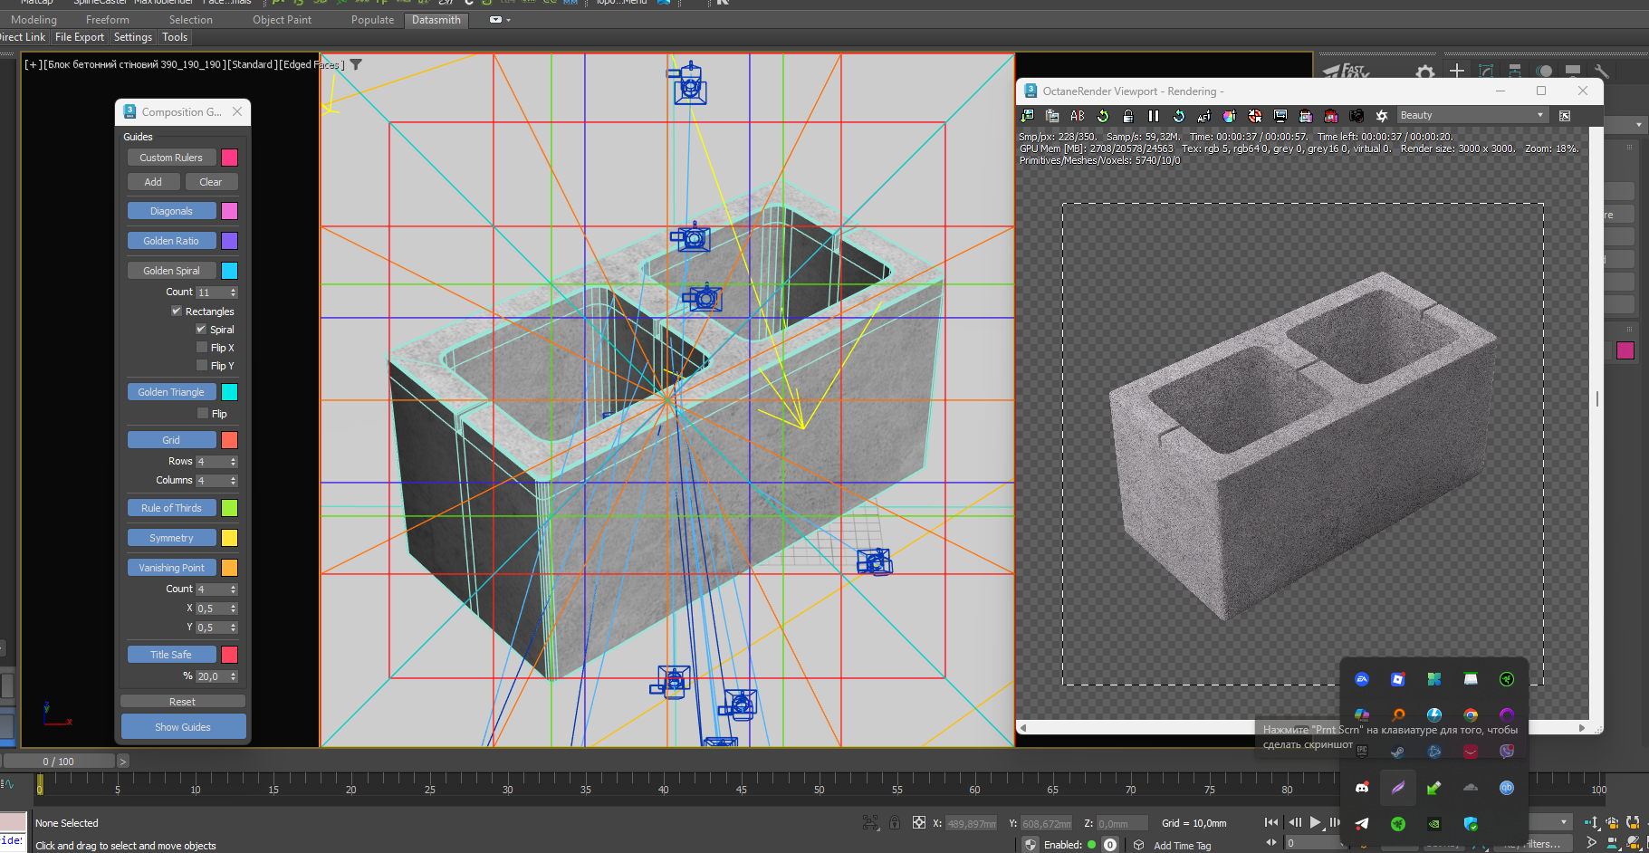Pause the Octane render
The width and height of the screenshot is (1649, 853).
tap(1153, 116)
